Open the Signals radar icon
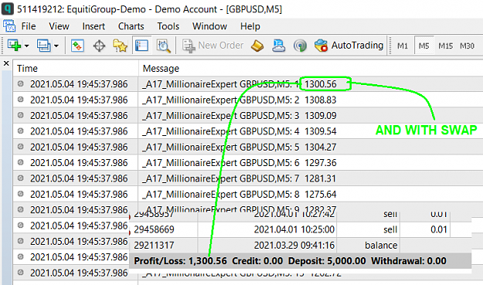This screenshot has height=285, width=483. click(300, 46)
